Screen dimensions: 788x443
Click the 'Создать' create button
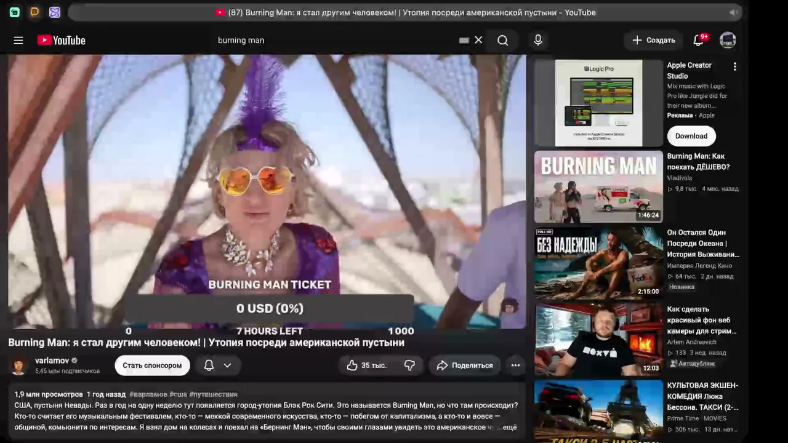tap(654, 40)
